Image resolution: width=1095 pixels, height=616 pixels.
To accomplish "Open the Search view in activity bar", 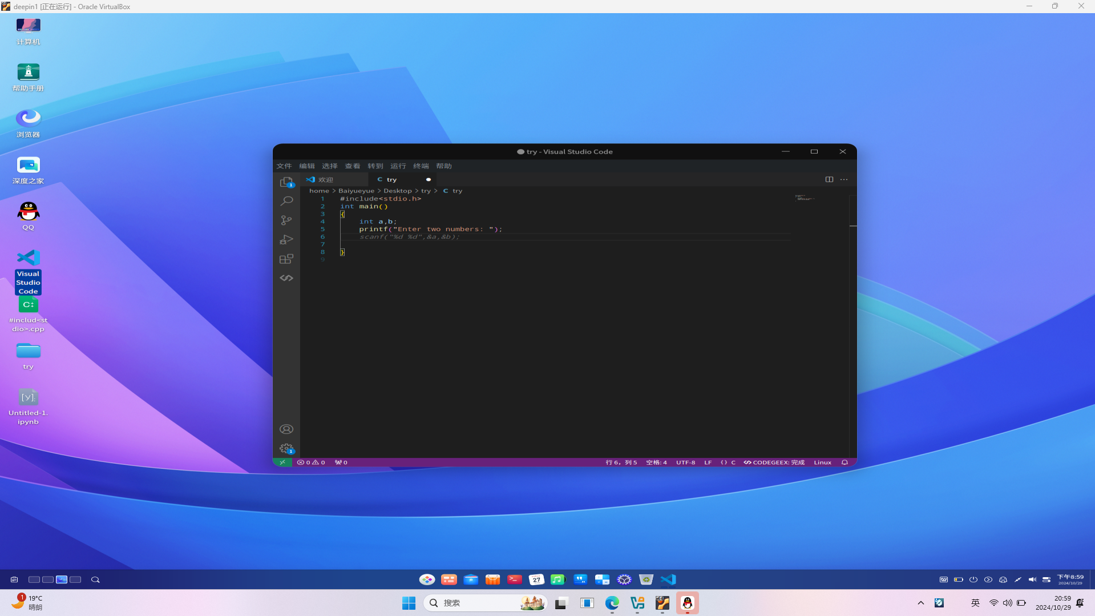I will tap(286, 201).
